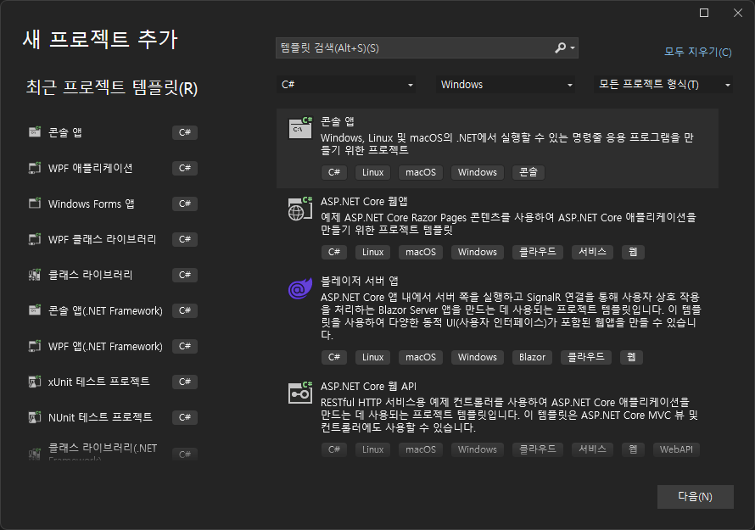This screenshot has width=755, height=530.
Task: Select the ASP.NET Core 웹 API template title
Action: [x=368, y=386]
